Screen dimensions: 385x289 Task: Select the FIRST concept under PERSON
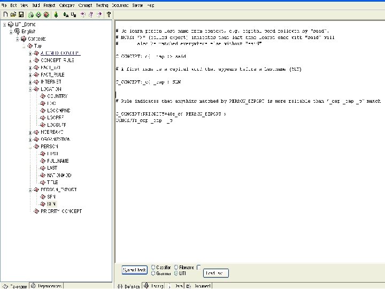pos(52,154)
